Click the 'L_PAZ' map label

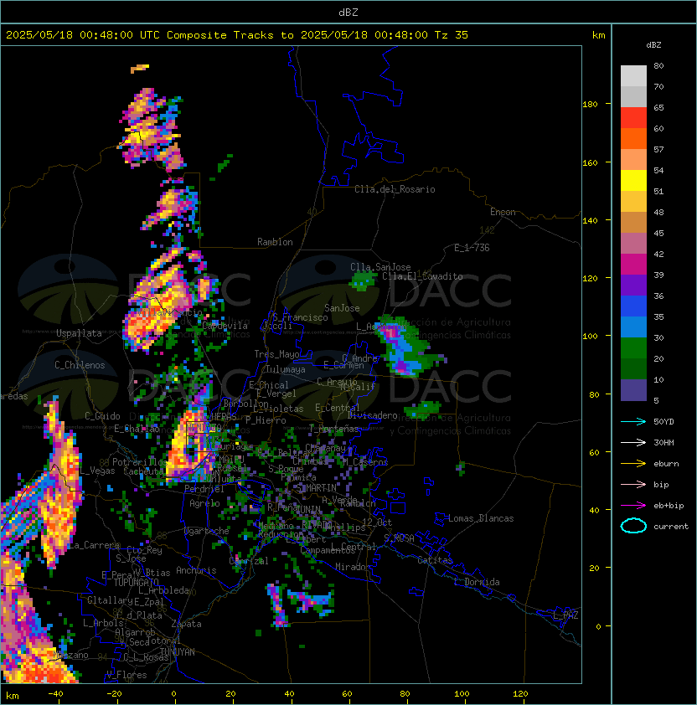(x=565, y=615)
